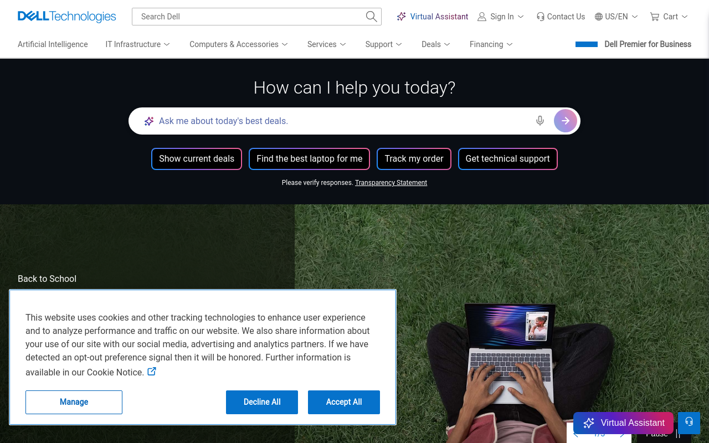709x443 pixels.
Task: Expand the Services menu
Action: 327,44
